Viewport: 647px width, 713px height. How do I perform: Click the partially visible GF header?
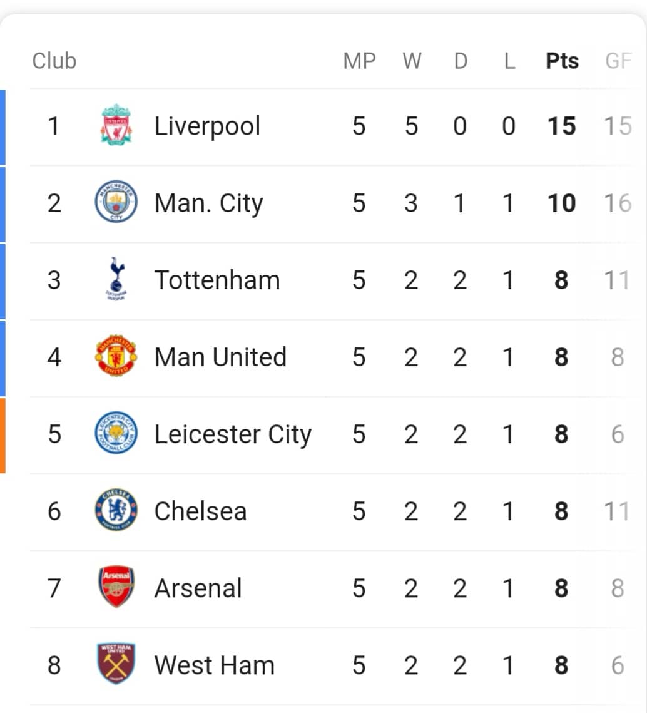(x=618, y=61)
